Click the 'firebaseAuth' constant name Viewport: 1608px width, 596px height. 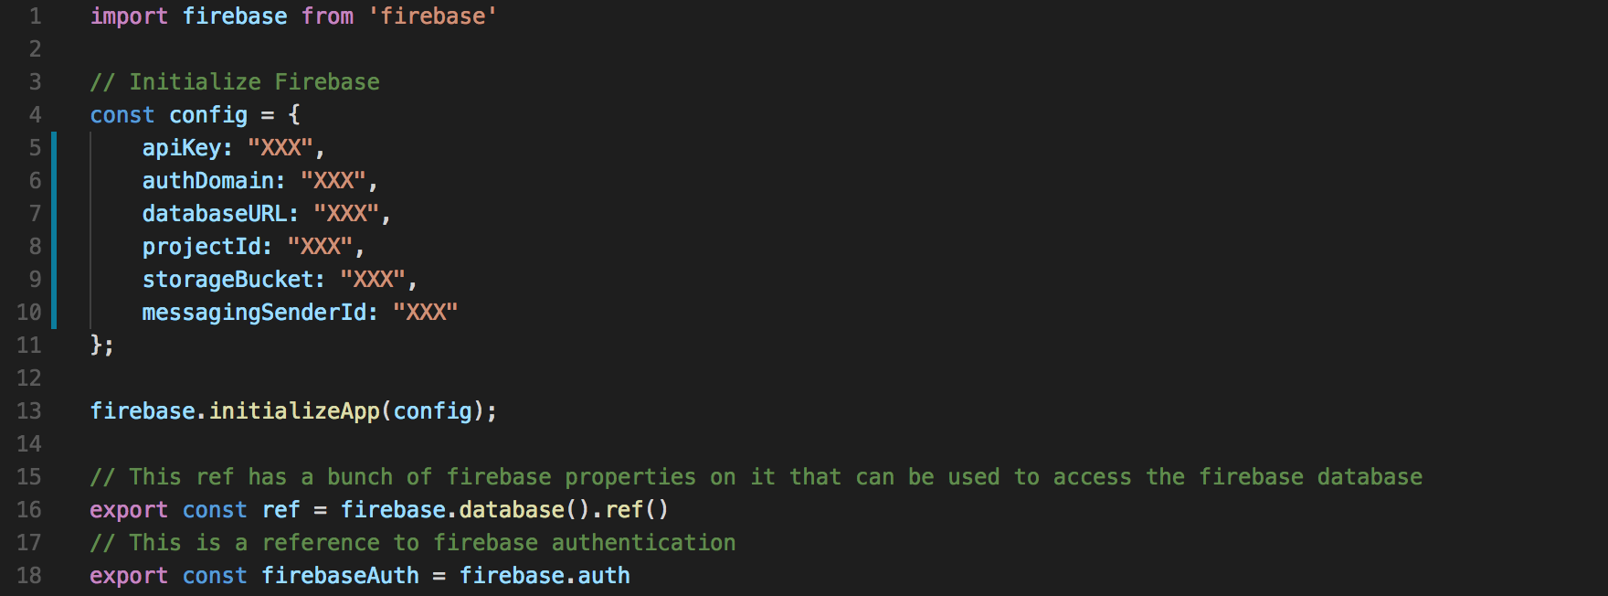click(340, 576)
